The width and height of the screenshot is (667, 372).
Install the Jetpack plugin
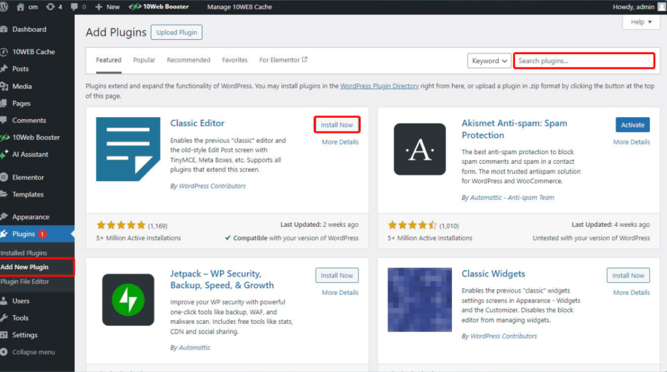click(337, 275)
